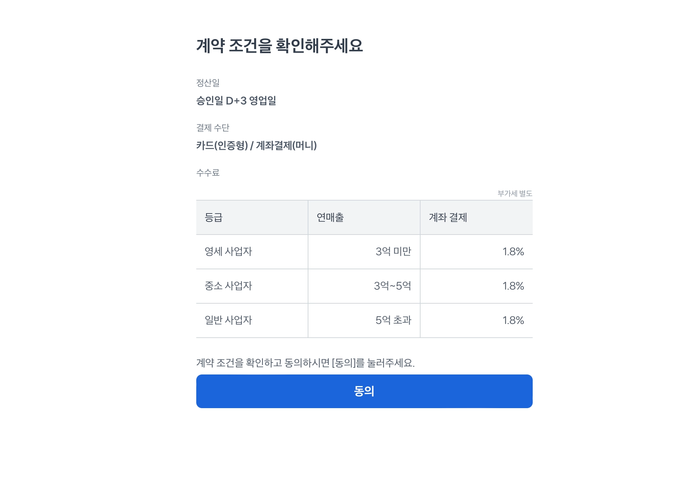Click the 결제 수단 label
This screenshot has width=689, height=500.
coord(213,128)
